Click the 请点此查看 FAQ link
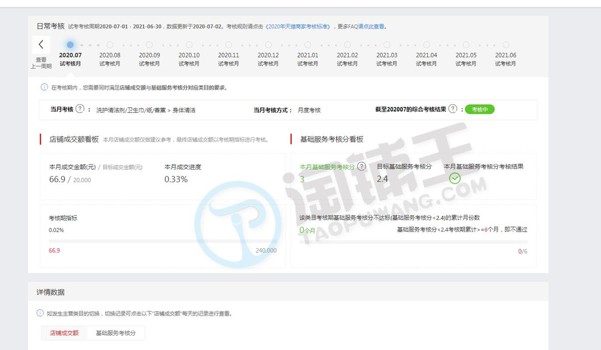 371,26
